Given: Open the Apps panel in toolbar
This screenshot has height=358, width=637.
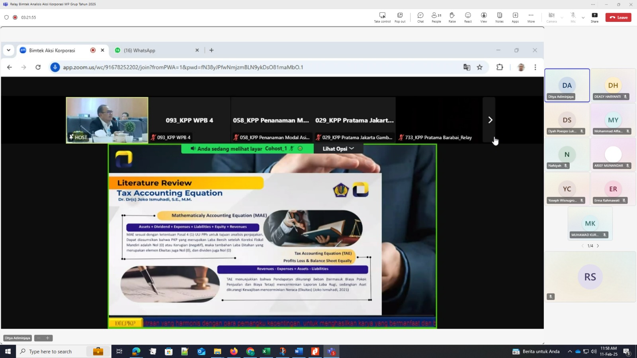Looking at the screenshot, I should click(x=515, y=17).
